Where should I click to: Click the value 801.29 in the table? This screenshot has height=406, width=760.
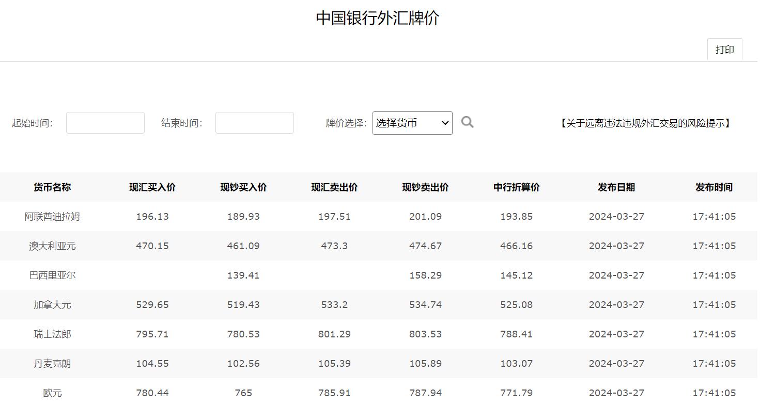click(334, 334)
